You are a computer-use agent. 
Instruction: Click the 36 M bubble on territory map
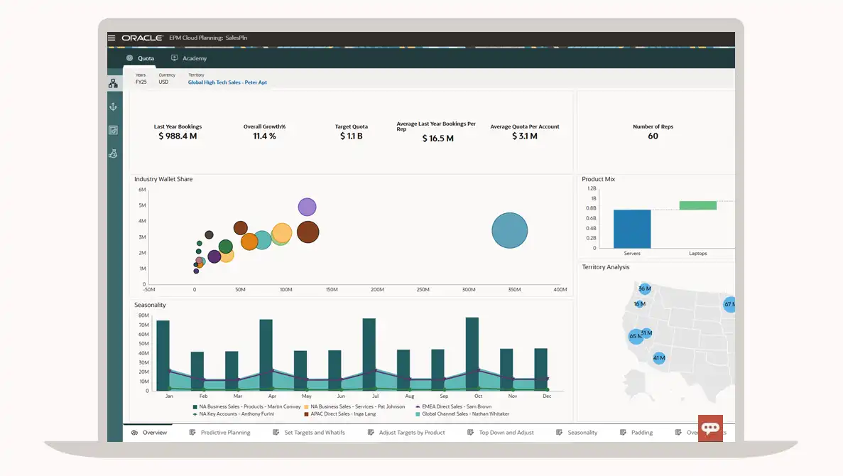click(x=644, y=288)
